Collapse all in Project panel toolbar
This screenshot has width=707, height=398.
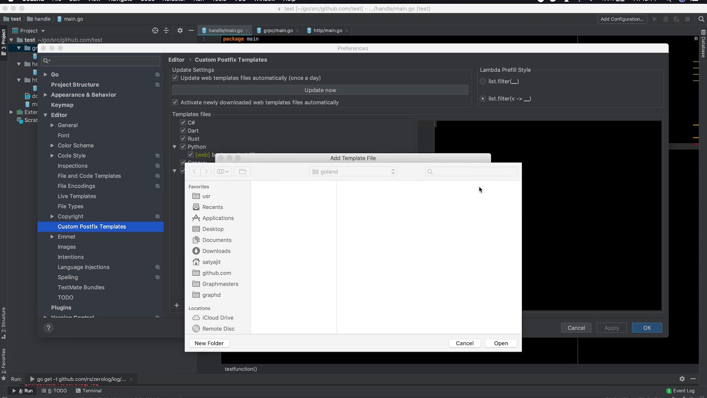[166, 30]
